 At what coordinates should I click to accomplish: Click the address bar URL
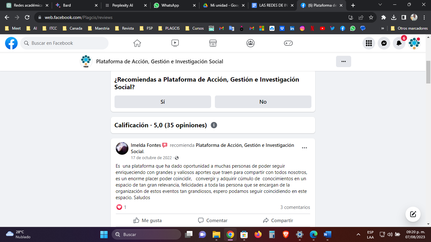79,17
